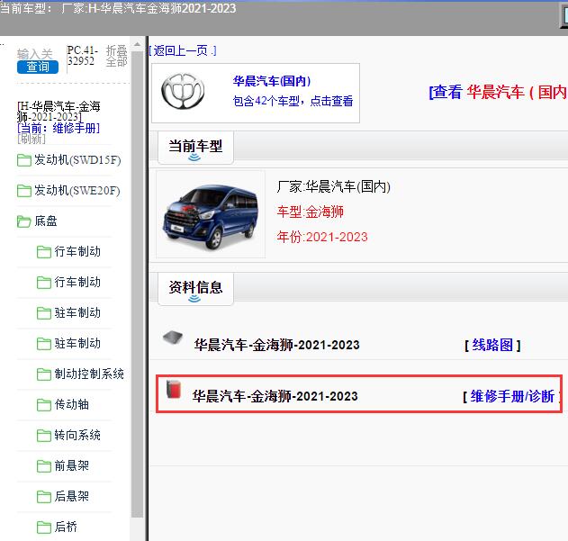Click the 当前：维修手册 link
This screenshot has height=541, width=568.
click(59, 128)
